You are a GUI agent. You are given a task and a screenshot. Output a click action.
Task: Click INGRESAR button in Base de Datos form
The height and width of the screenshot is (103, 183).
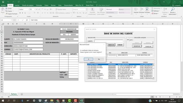tap(111, 45)
